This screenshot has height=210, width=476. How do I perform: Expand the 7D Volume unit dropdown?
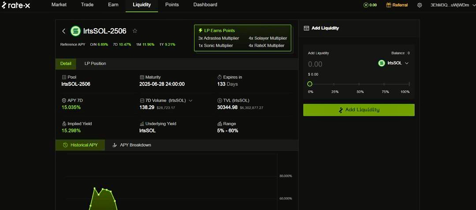point(191,100)
